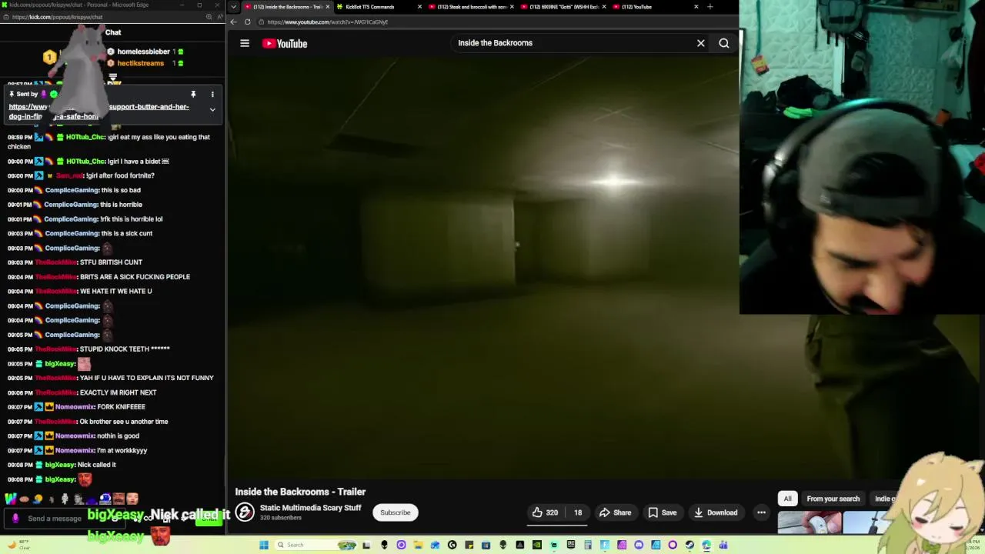Image resolution: width=985 pixels, height=554 pixels.
Task: Open NVIDIA app from the taskbar
Action: coord(536,545)
